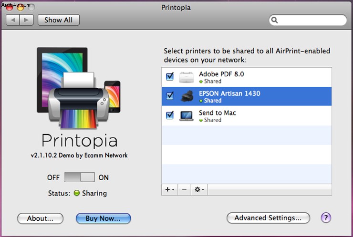Click the Send to Mac laptop icon
353x237 pixels.
pyautogui.click(x=187, y=116)
